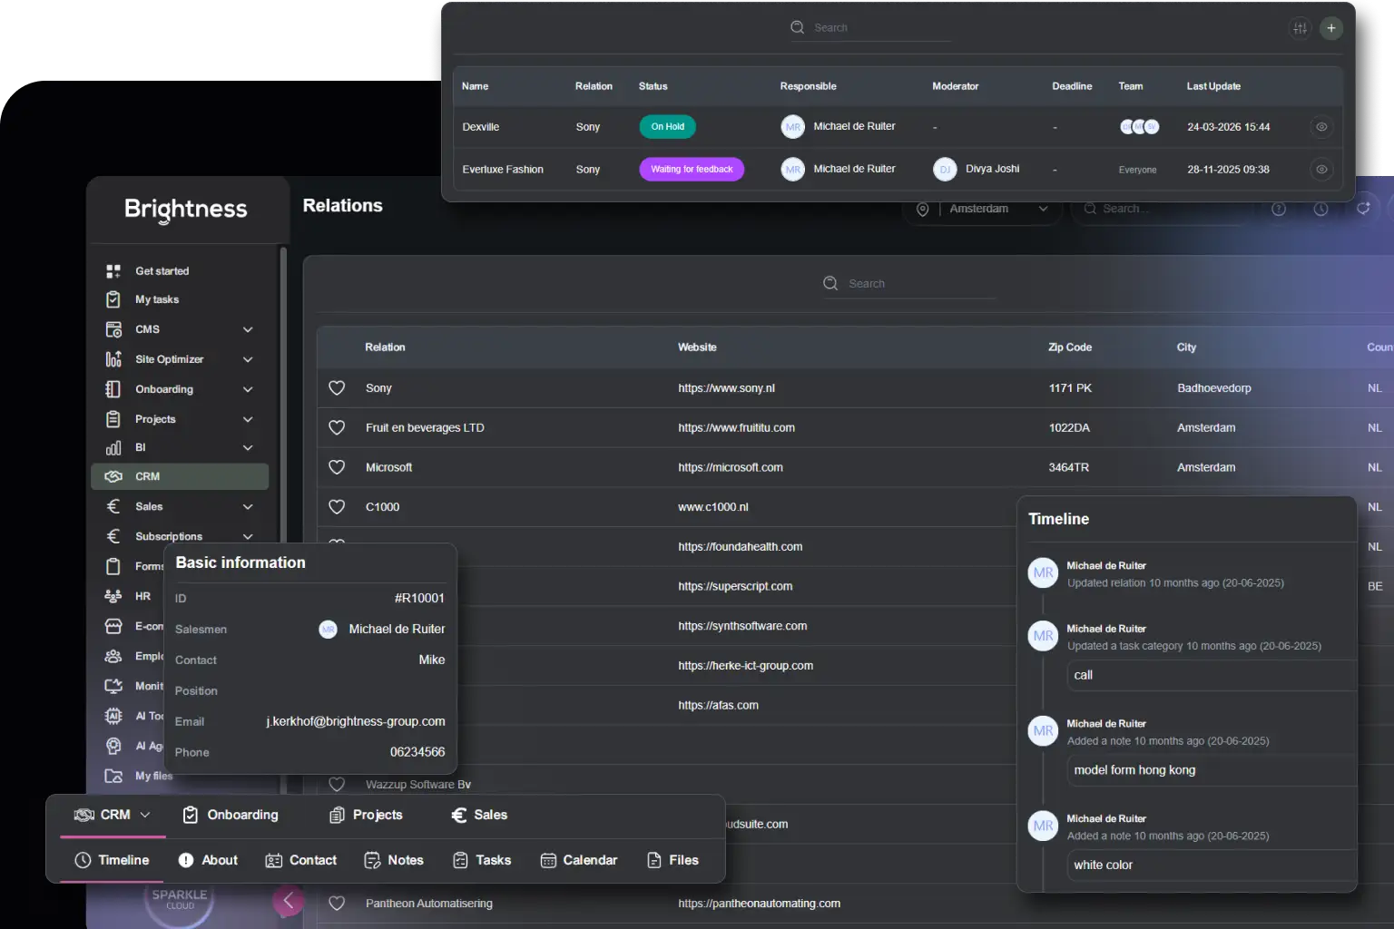Expand the CMS sidebar menu

tap(248, 329)
